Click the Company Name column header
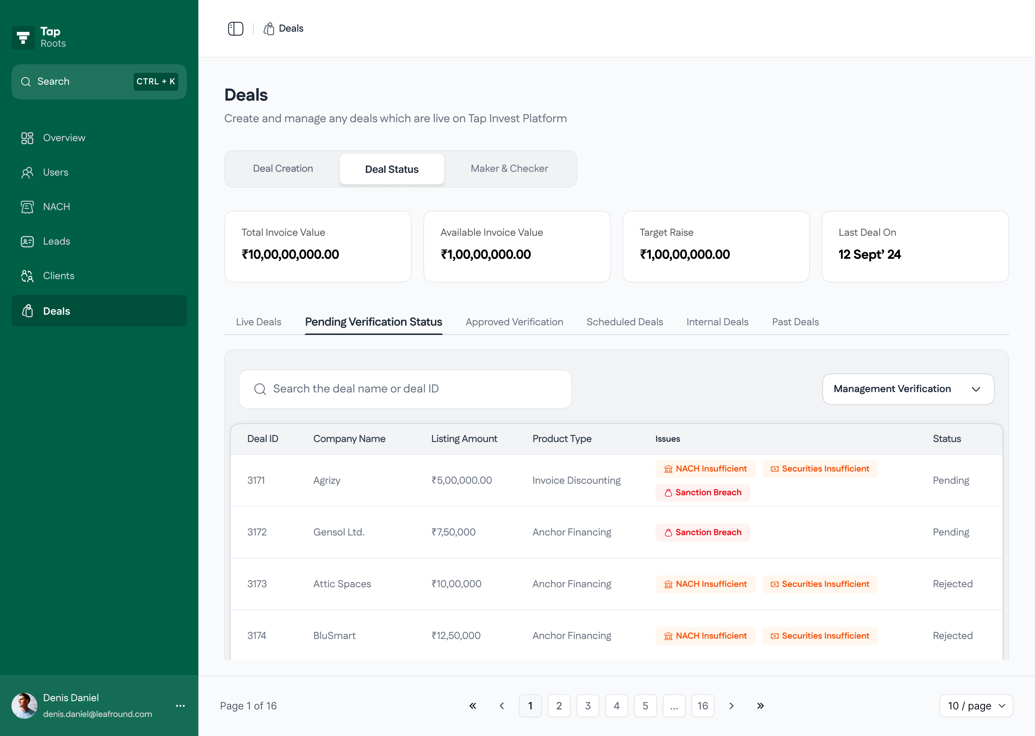This screenshot has width=1035, height=736. [349, 439]
